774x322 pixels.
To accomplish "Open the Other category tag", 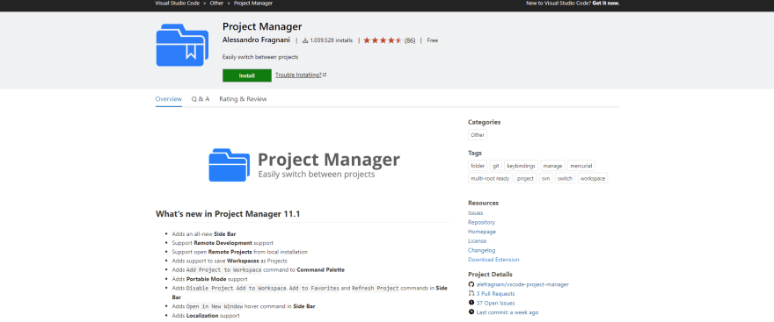I will pos(478,135).
